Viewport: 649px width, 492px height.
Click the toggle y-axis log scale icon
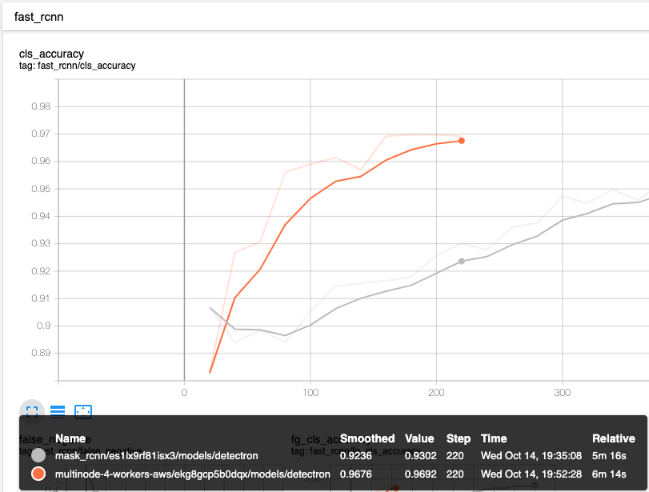[58, 412]
